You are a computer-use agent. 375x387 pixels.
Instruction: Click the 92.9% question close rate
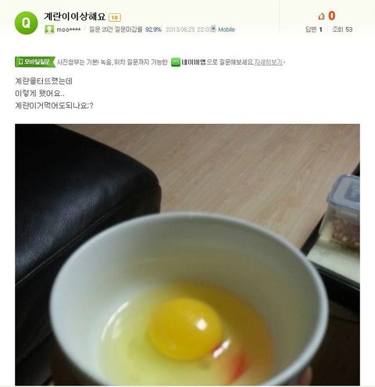[153, 30]
